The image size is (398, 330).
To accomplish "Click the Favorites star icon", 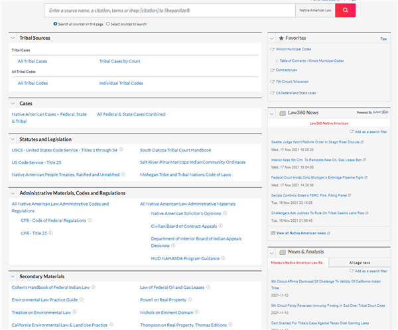I will [x=281, y=38].
